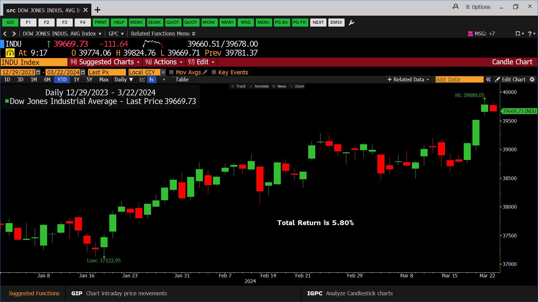Go back with the left arrow
538x302 pixels.
[x=5, y=34]
